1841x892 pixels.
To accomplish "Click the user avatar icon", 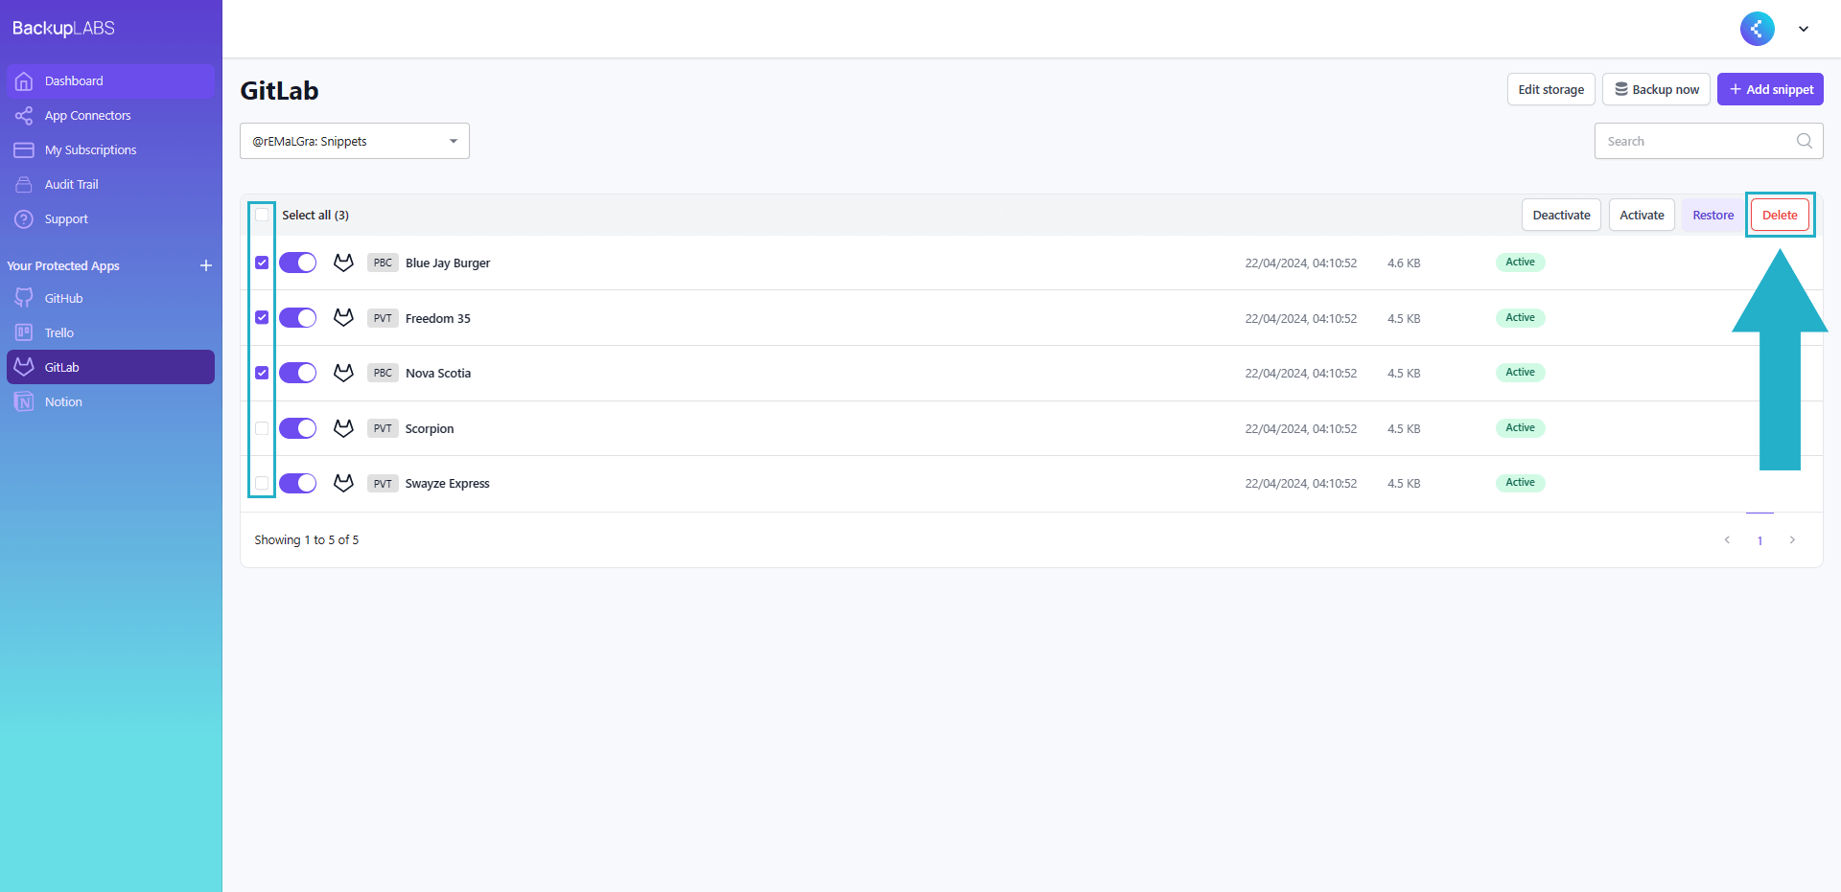I will 1758,29.
